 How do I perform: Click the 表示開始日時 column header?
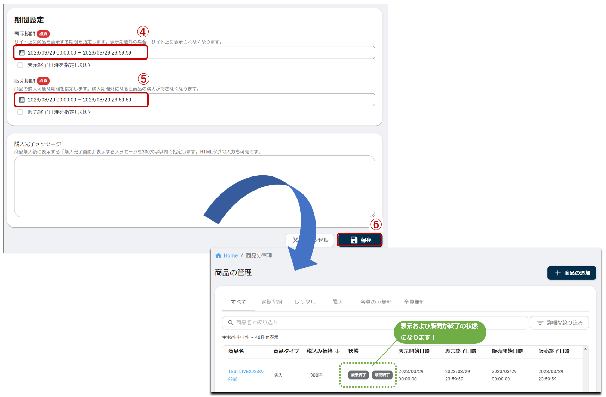pyautogui.click(x=414, y=351)
